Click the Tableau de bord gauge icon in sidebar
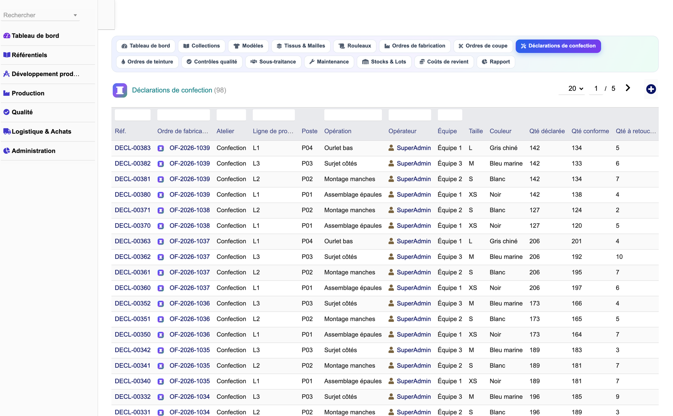673x416 pixels. tap(7, 36)
